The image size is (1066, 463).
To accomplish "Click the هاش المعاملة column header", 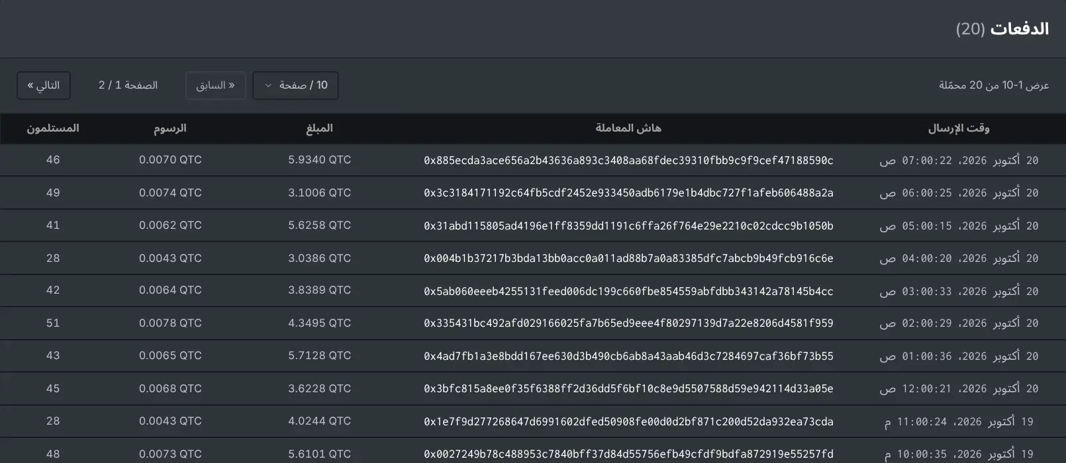I will [628, 128].
